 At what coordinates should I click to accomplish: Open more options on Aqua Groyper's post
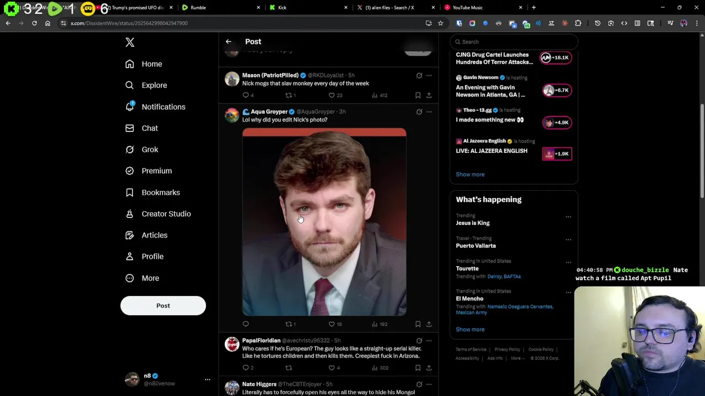(429, 112)
